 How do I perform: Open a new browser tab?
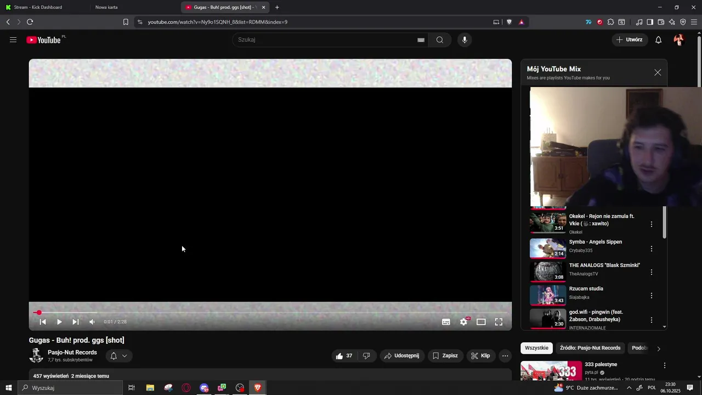[x=277, y=7]
